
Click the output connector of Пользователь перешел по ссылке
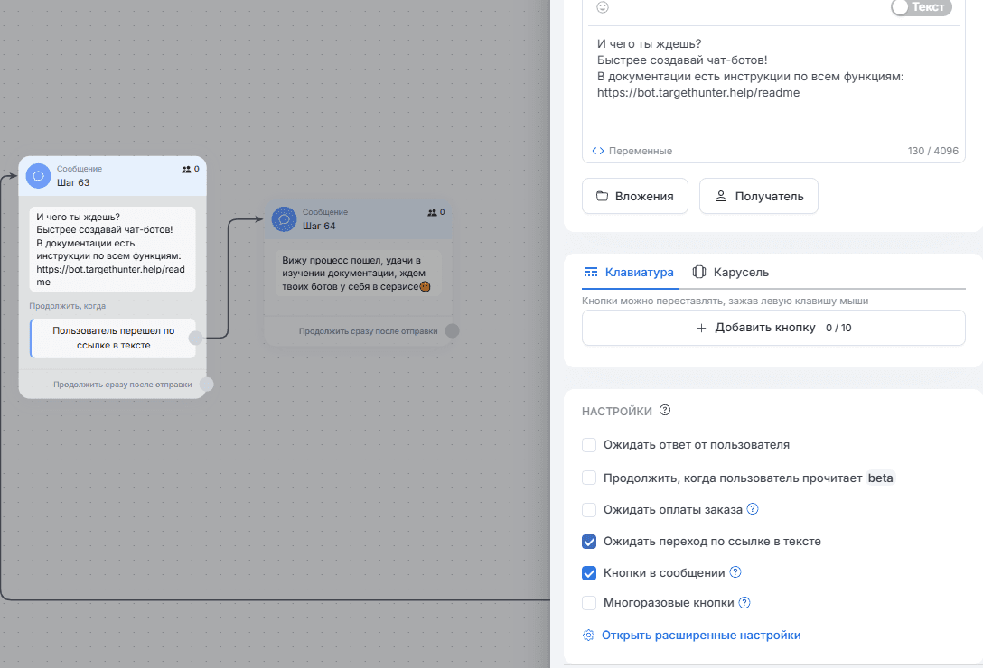195,339
